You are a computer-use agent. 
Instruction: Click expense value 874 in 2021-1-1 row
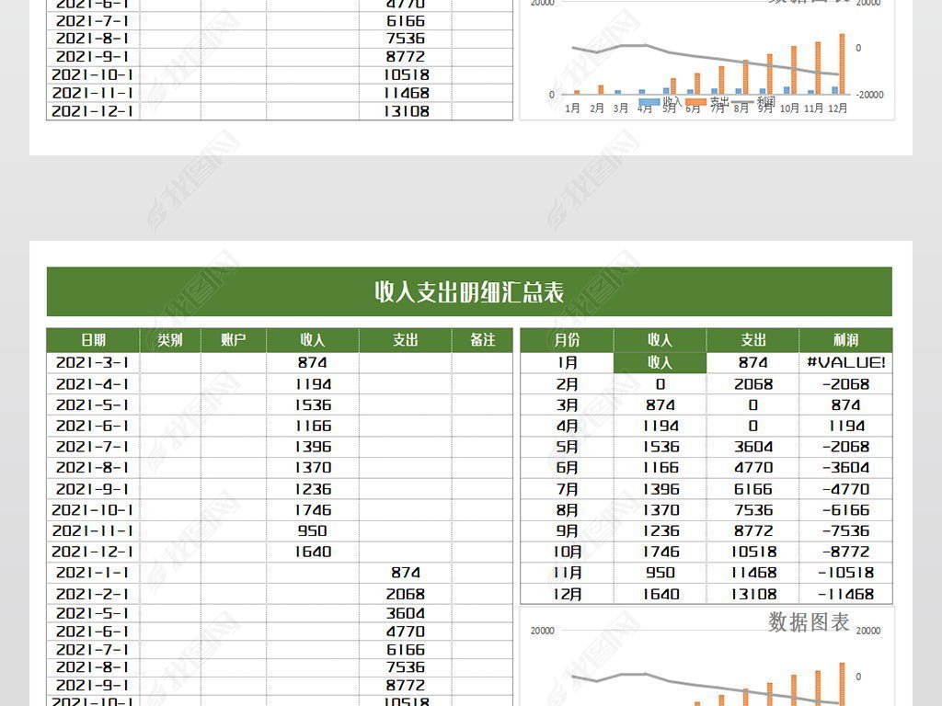coord(406,573)
